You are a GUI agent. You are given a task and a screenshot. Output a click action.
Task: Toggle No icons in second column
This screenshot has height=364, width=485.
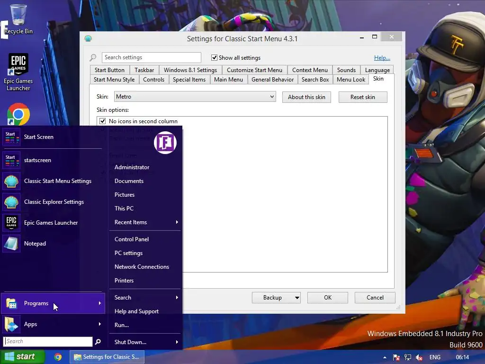click(x=102, y=121)
